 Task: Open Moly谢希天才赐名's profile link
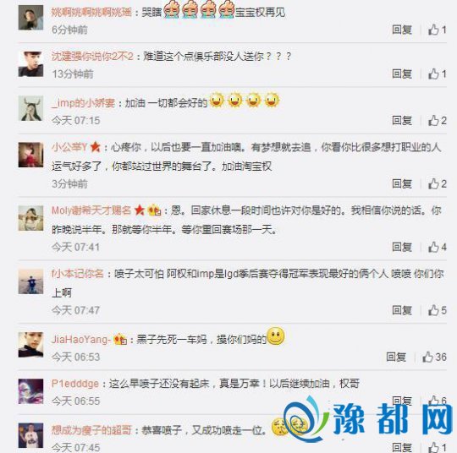[91, 210]
